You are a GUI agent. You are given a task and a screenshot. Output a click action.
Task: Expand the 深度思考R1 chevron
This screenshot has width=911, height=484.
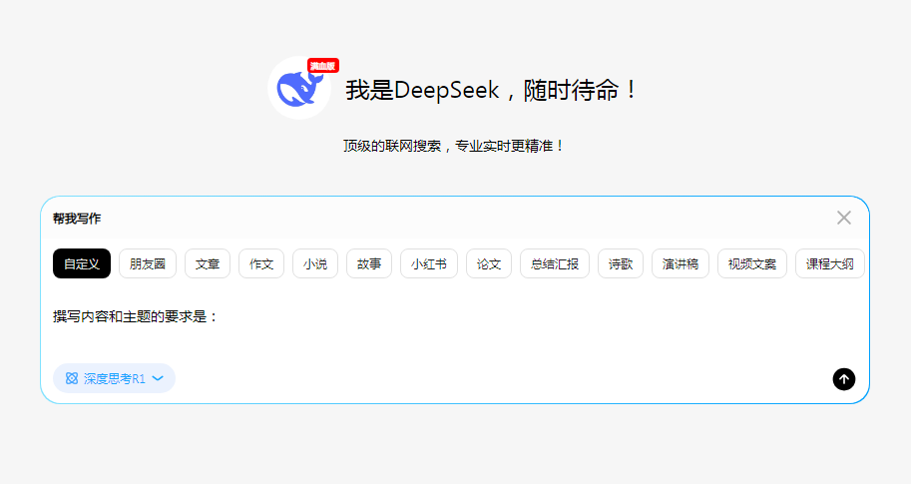(x=158, y=379)
